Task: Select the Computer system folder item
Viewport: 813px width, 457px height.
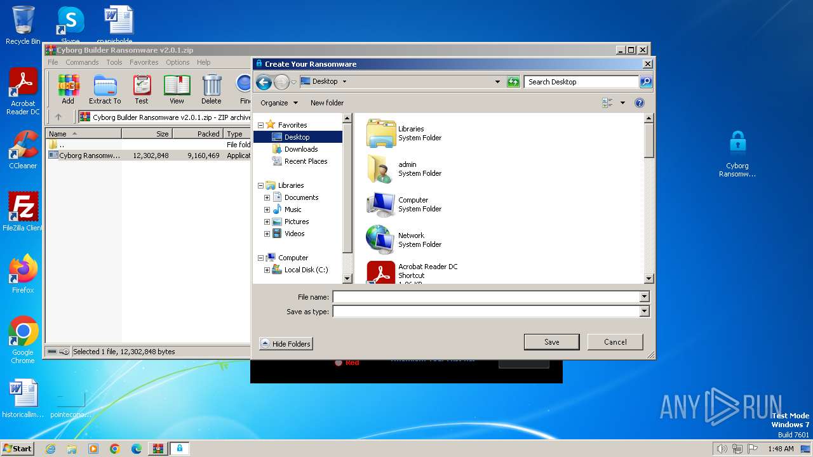Action: click(x=405, y=204)
